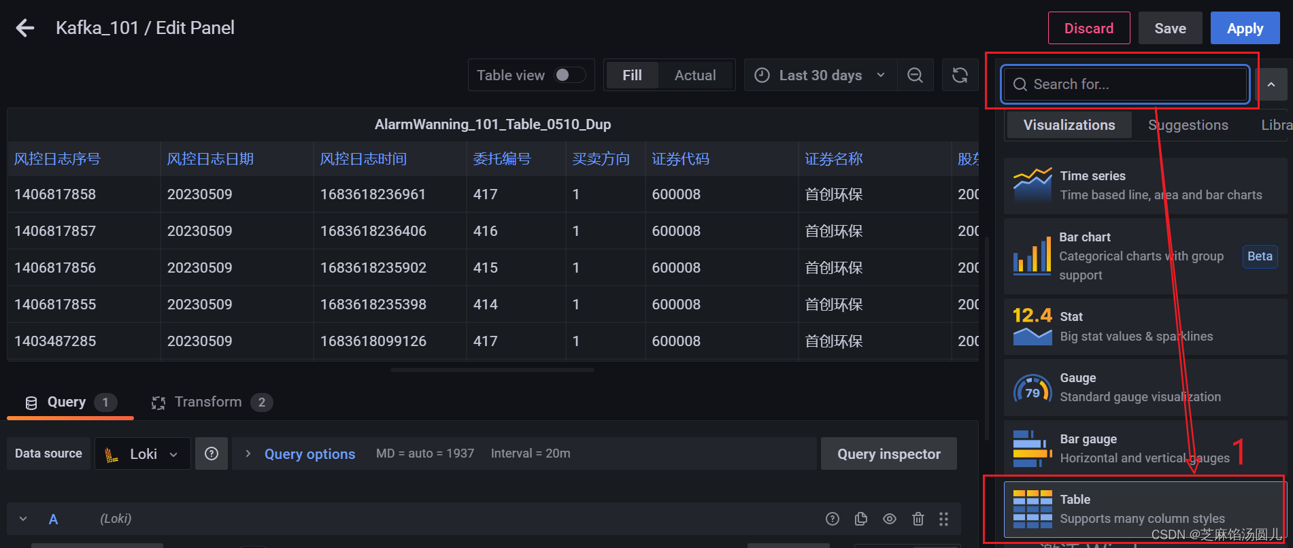Select the Fill display option
The width and height of the screenshot is (1293, 548).
[x=632, y=75]
